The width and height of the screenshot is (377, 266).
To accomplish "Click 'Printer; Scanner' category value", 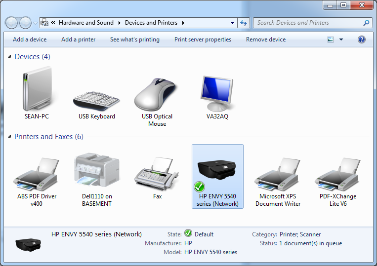I will 300,234.
